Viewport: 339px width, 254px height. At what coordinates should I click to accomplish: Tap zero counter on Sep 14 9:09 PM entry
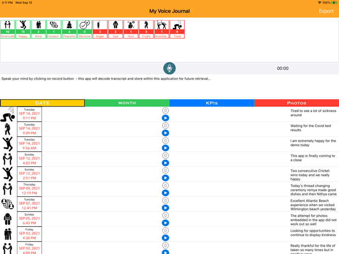tap(166, 125)
